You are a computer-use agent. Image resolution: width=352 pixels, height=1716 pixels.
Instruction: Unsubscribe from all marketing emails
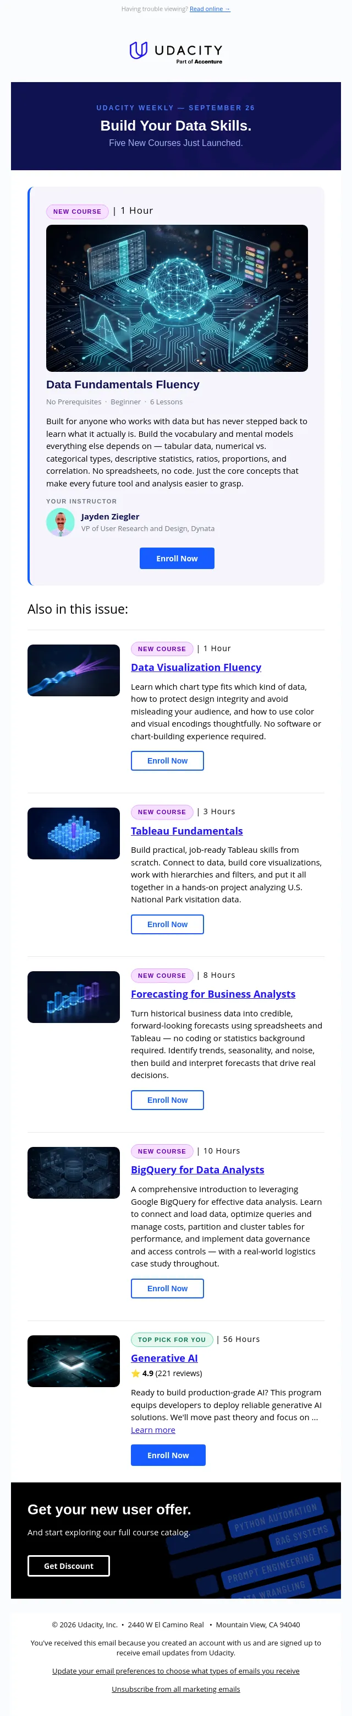175,1688
